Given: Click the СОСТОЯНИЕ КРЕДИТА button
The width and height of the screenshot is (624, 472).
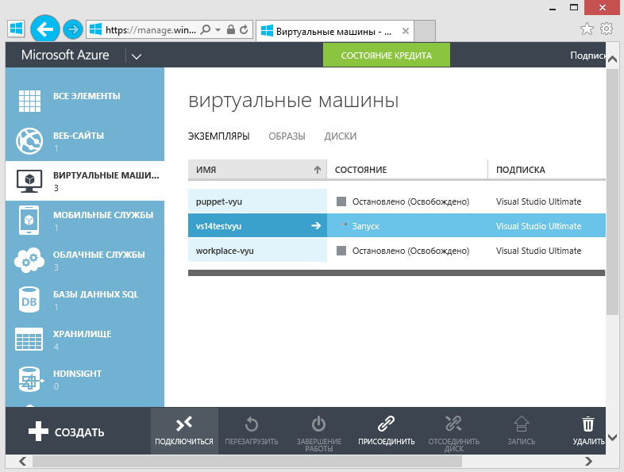Looking at the screenshot, I should tap(387, 56).
